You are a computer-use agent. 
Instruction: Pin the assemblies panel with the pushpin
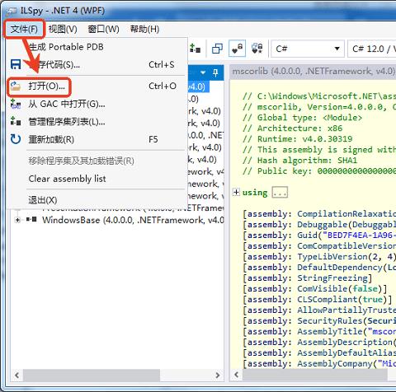pyautogui.click(x=215, y=72)
